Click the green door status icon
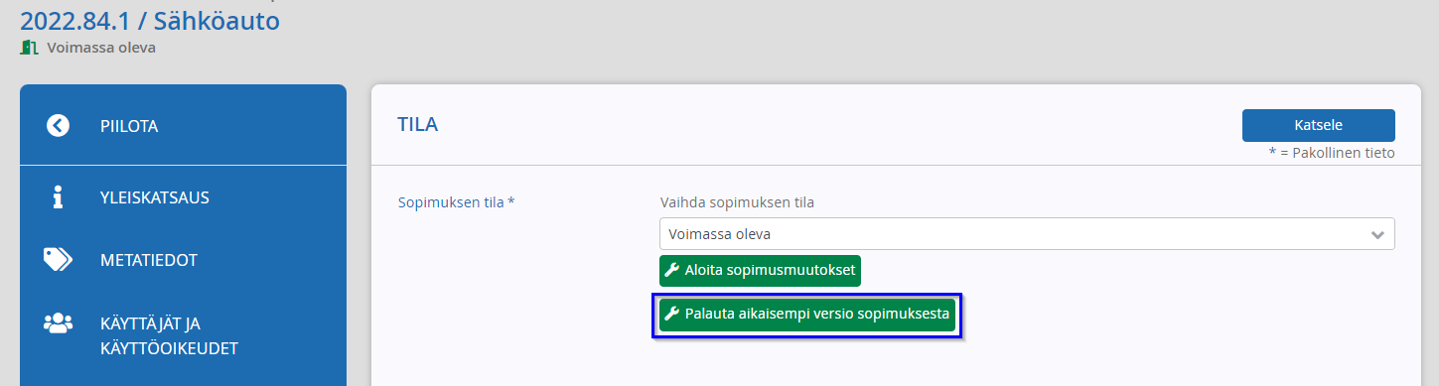Image resolution: width=1439 pixels, height=386 pixels. point(29,47)
